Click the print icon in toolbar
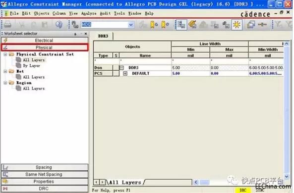This screenshot has height=193, width=294. [x=8, y=25]
